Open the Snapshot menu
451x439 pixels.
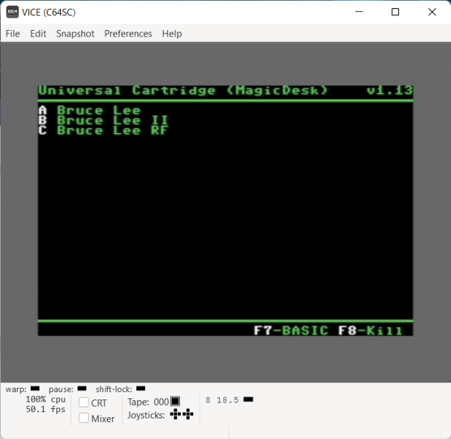tap(75, 34)
